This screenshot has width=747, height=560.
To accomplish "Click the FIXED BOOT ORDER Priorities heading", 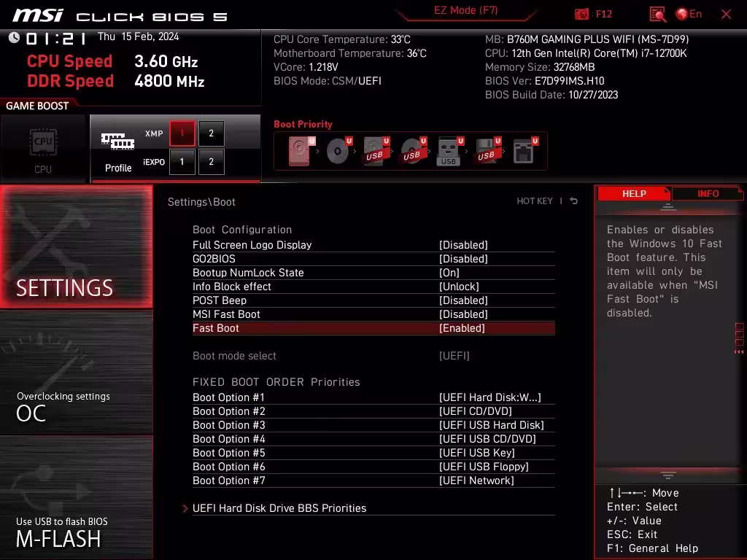I will click(276, 382).
